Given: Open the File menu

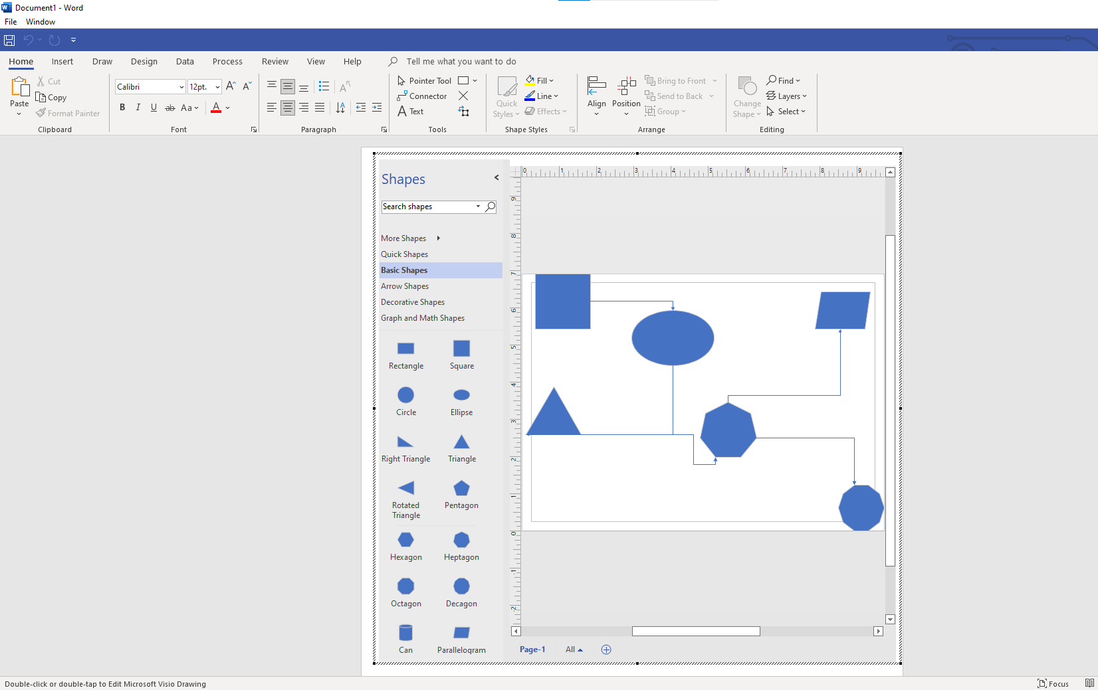Looking at the screenshot, I should (11, 22).
